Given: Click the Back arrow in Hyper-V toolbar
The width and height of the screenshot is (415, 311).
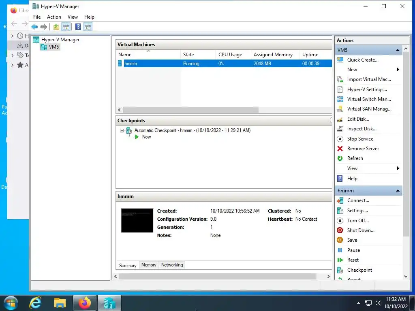Looking at the screenshot, I should tap(34, 27).
